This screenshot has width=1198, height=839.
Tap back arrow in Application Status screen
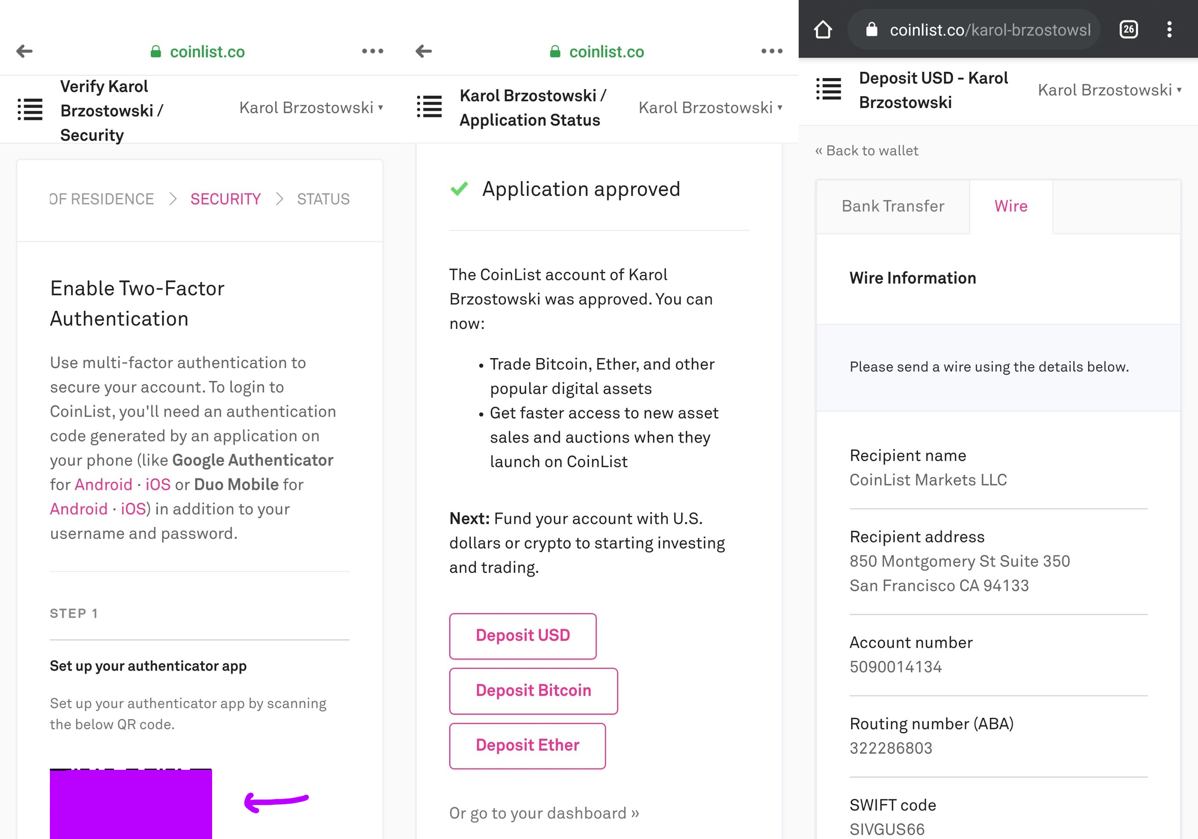click(x=424, y=51)
